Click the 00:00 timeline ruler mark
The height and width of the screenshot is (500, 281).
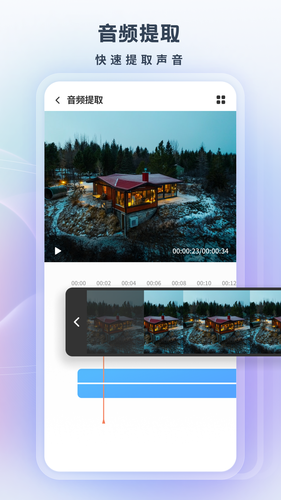tap(79, 283)
